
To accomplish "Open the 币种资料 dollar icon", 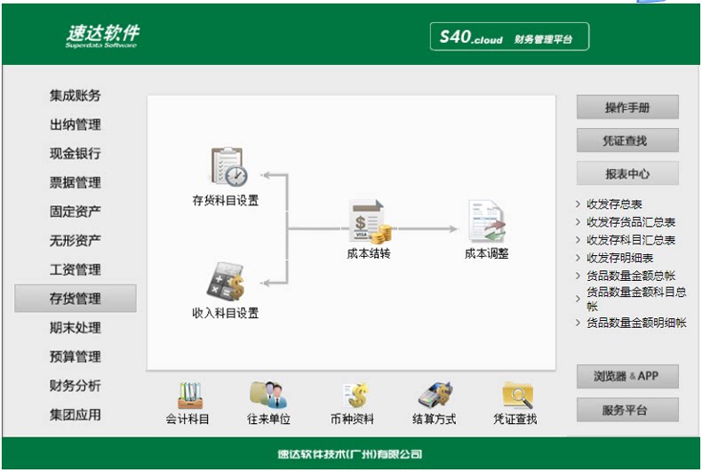I will pyautogui.click(x=356, y=395).
